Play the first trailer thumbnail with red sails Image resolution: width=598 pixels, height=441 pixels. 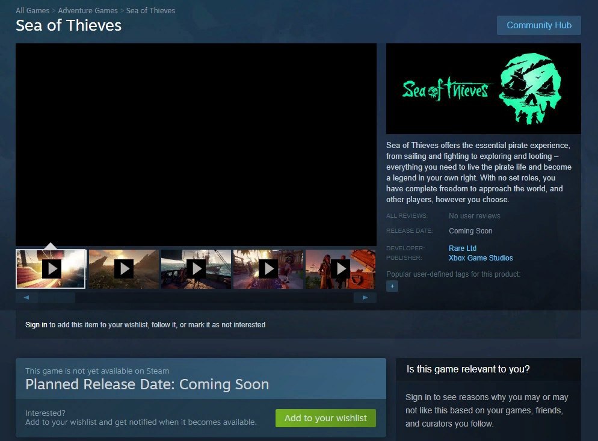(x=51, y=269)
